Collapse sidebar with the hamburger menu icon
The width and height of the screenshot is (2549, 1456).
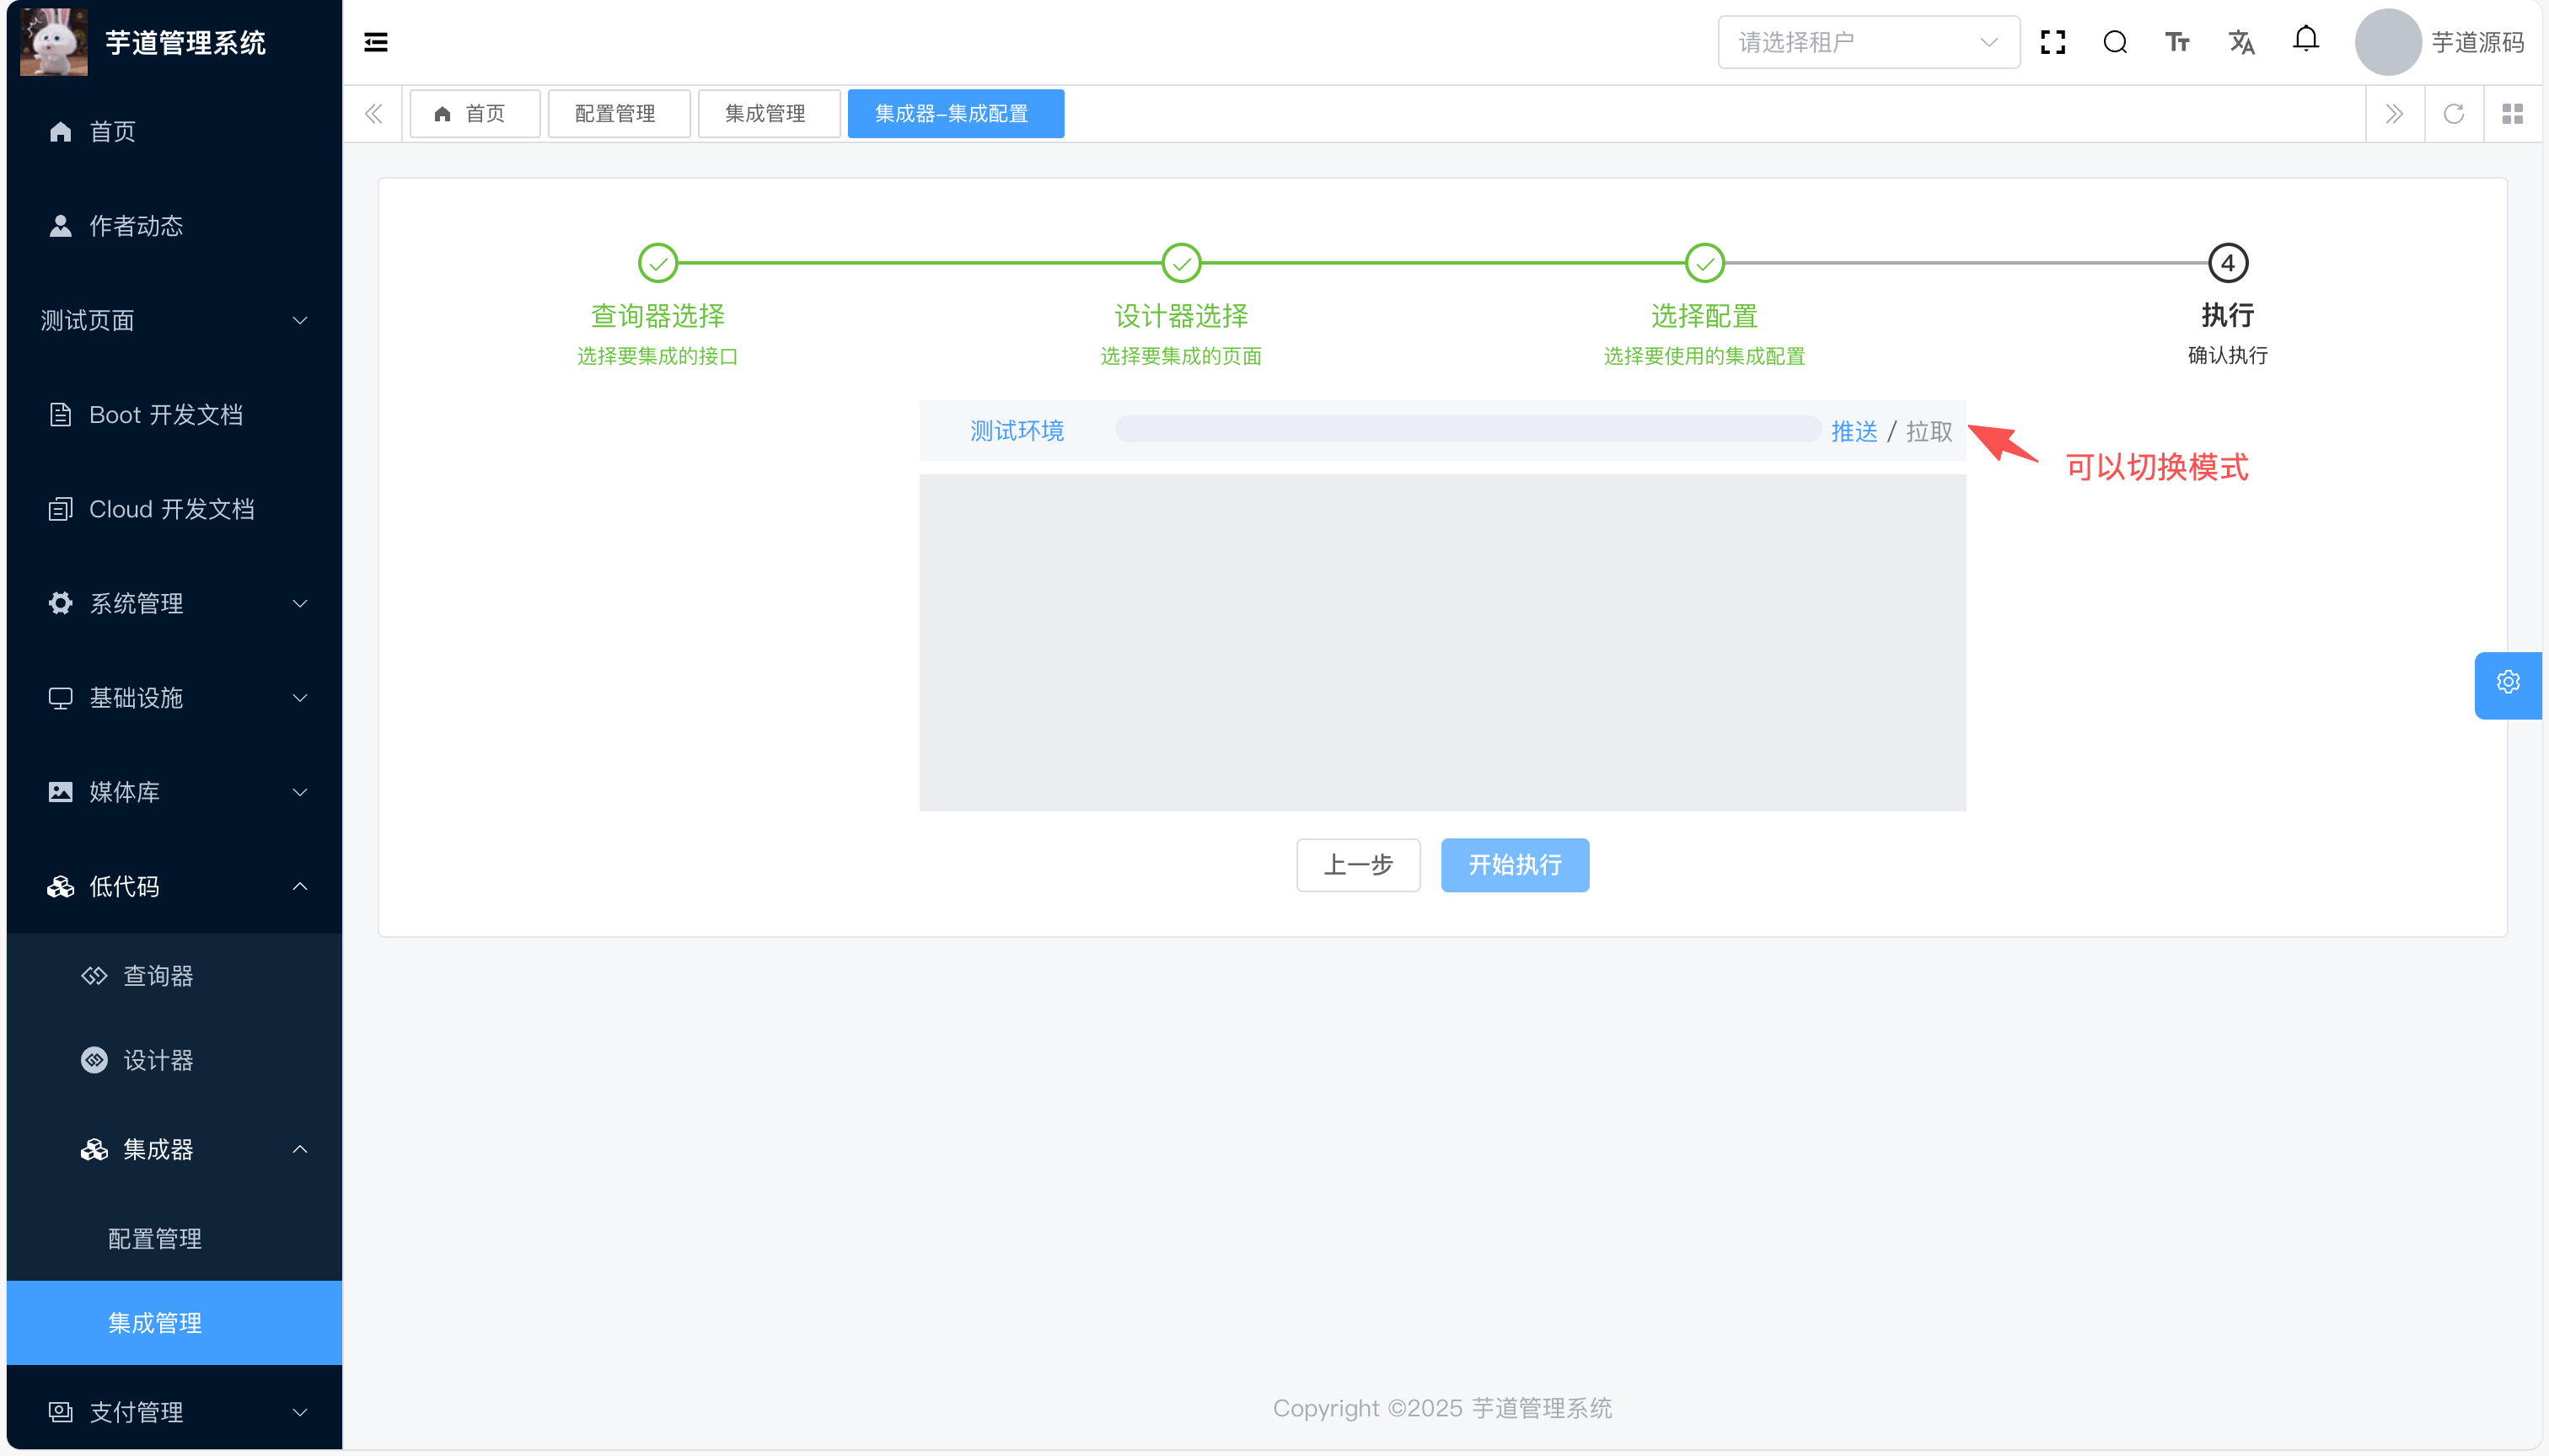(375, 42)
